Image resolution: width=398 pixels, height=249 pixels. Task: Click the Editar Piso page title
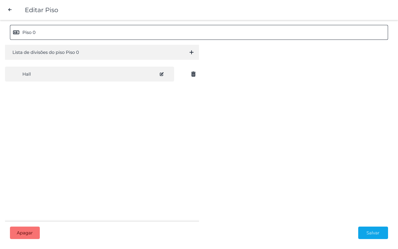(41, 10)
